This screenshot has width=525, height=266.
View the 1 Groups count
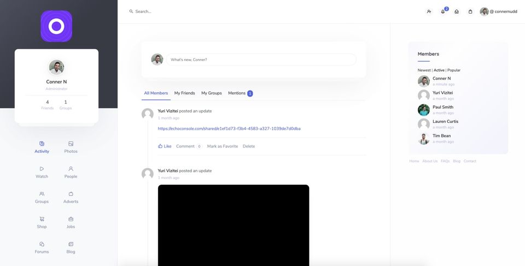coord(66,105)
